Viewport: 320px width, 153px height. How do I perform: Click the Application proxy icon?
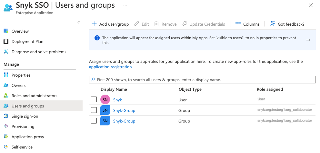tap(6, 137)
